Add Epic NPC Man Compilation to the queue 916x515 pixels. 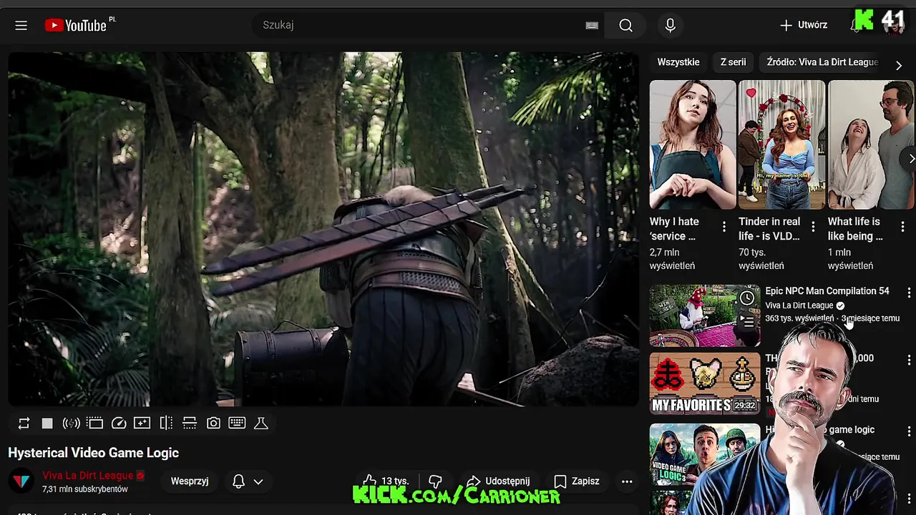pyautogui.click(x=747, y=321)
